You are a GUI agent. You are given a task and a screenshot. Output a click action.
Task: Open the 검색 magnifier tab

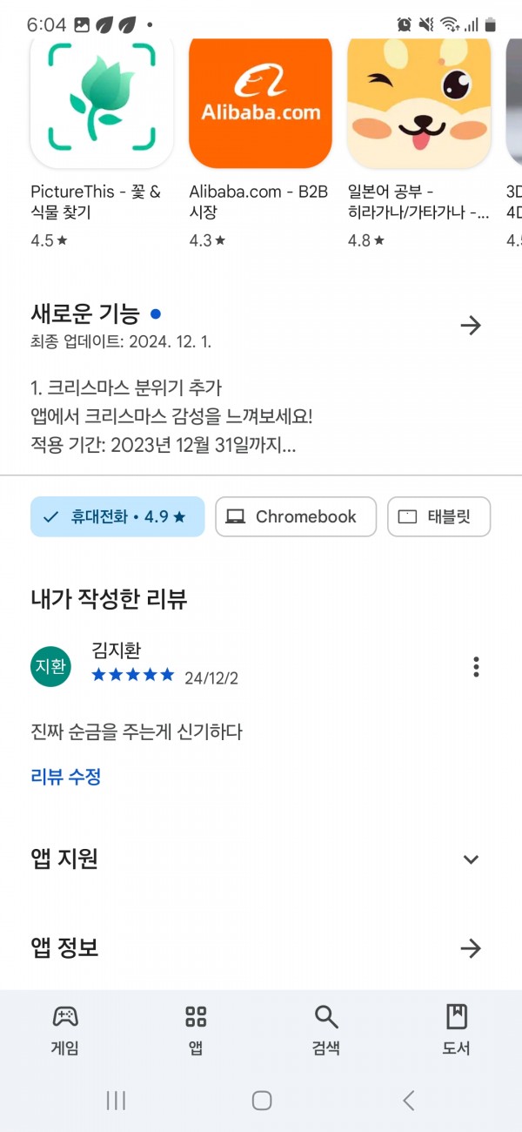(x=326, y=1029)
